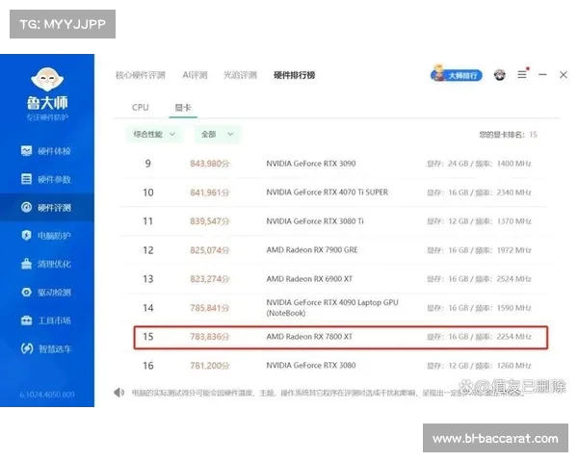
Task: Open 硬件体检 in the sidebar
Action: coord(46,151)
